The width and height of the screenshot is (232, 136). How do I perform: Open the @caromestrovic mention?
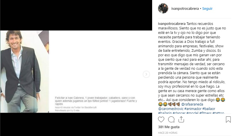171,109
